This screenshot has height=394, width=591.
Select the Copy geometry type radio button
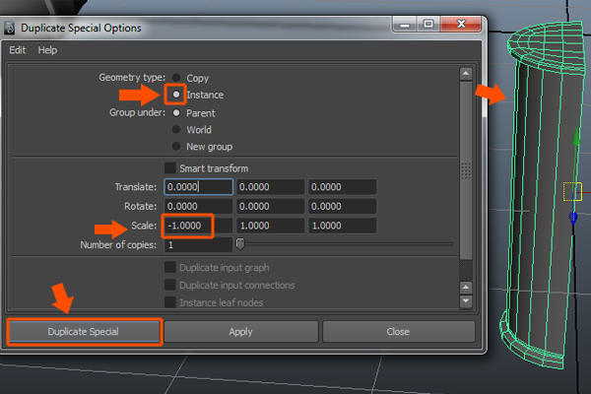[176, 78]
